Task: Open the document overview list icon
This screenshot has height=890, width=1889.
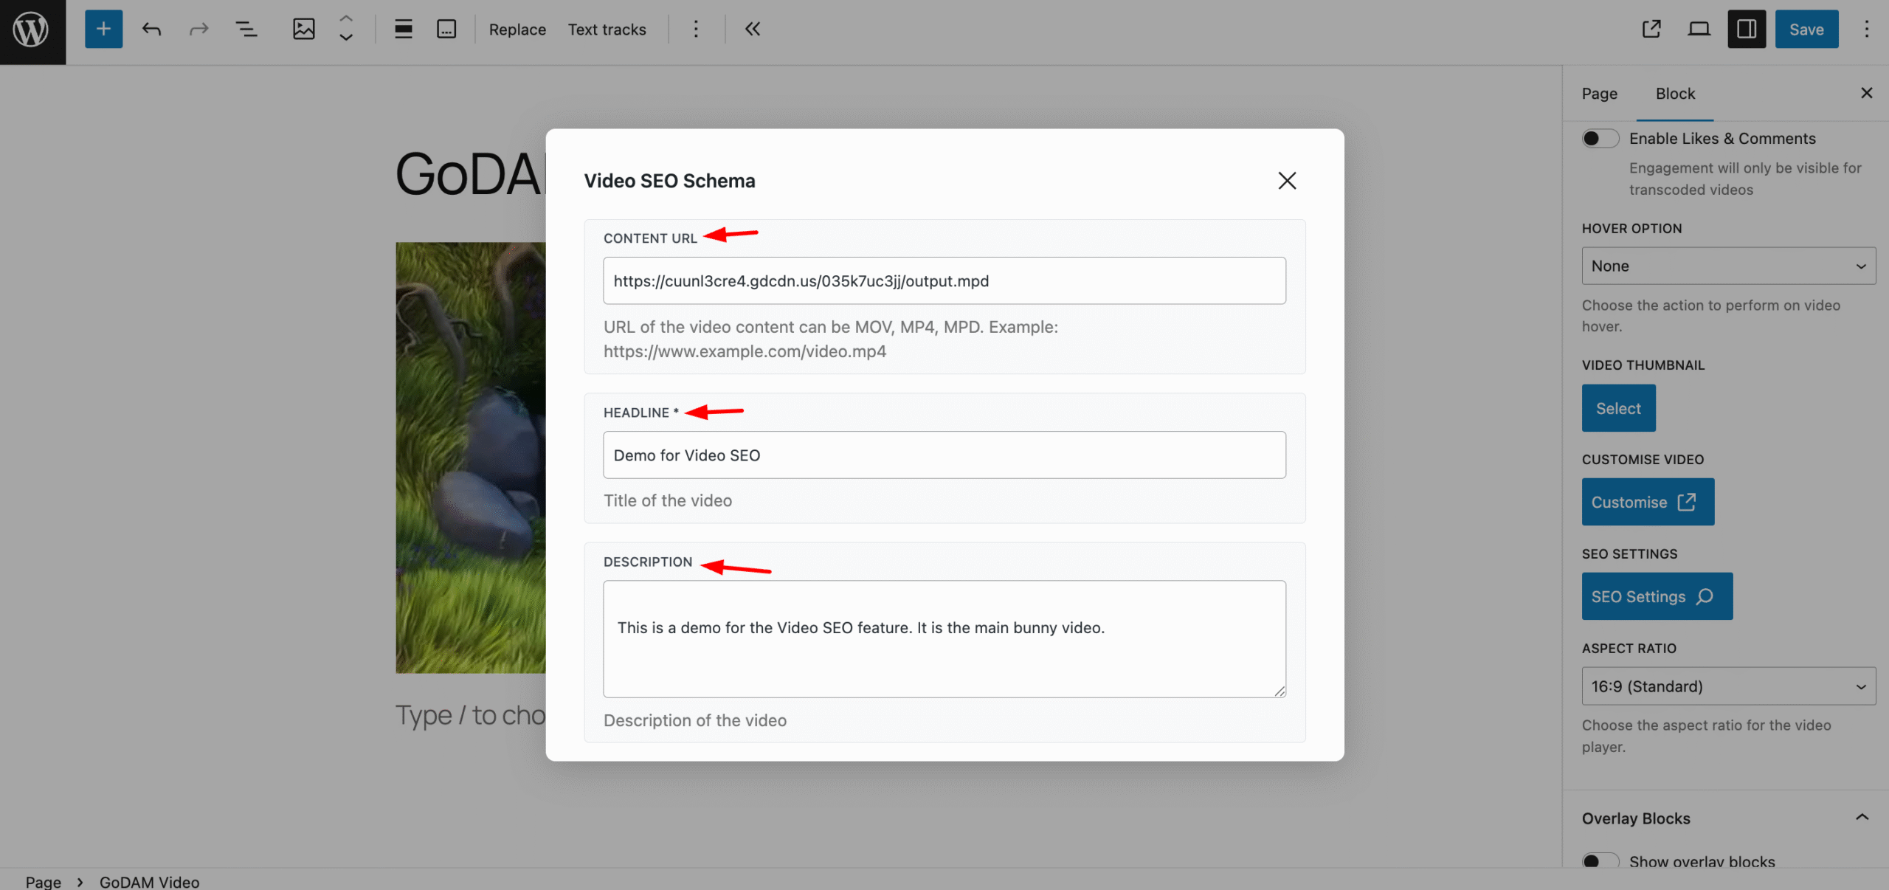Action: point(246,30)
